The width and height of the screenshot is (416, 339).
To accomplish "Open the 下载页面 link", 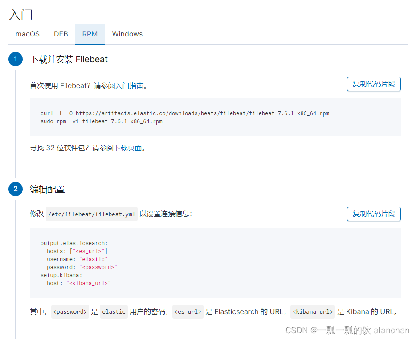I will tap(128, 148).
